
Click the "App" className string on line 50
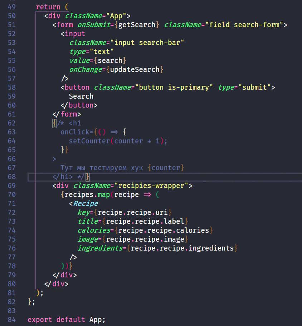pos(116,16)
